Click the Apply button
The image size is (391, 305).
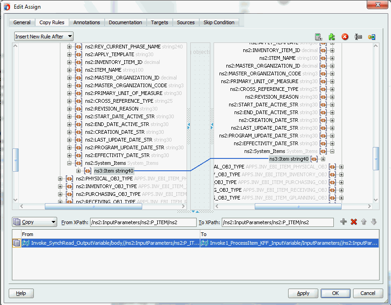(303, 293)
